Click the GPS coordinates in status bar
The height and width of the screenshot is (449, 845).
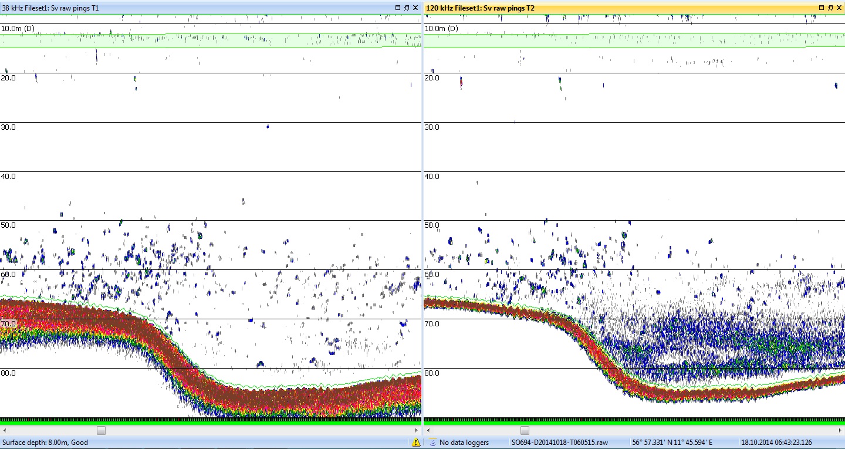coord(673,443)
